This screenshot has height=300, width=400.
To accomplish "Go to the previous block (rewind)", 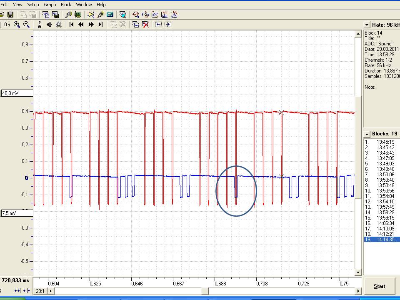I will click(x=81, y=25).
